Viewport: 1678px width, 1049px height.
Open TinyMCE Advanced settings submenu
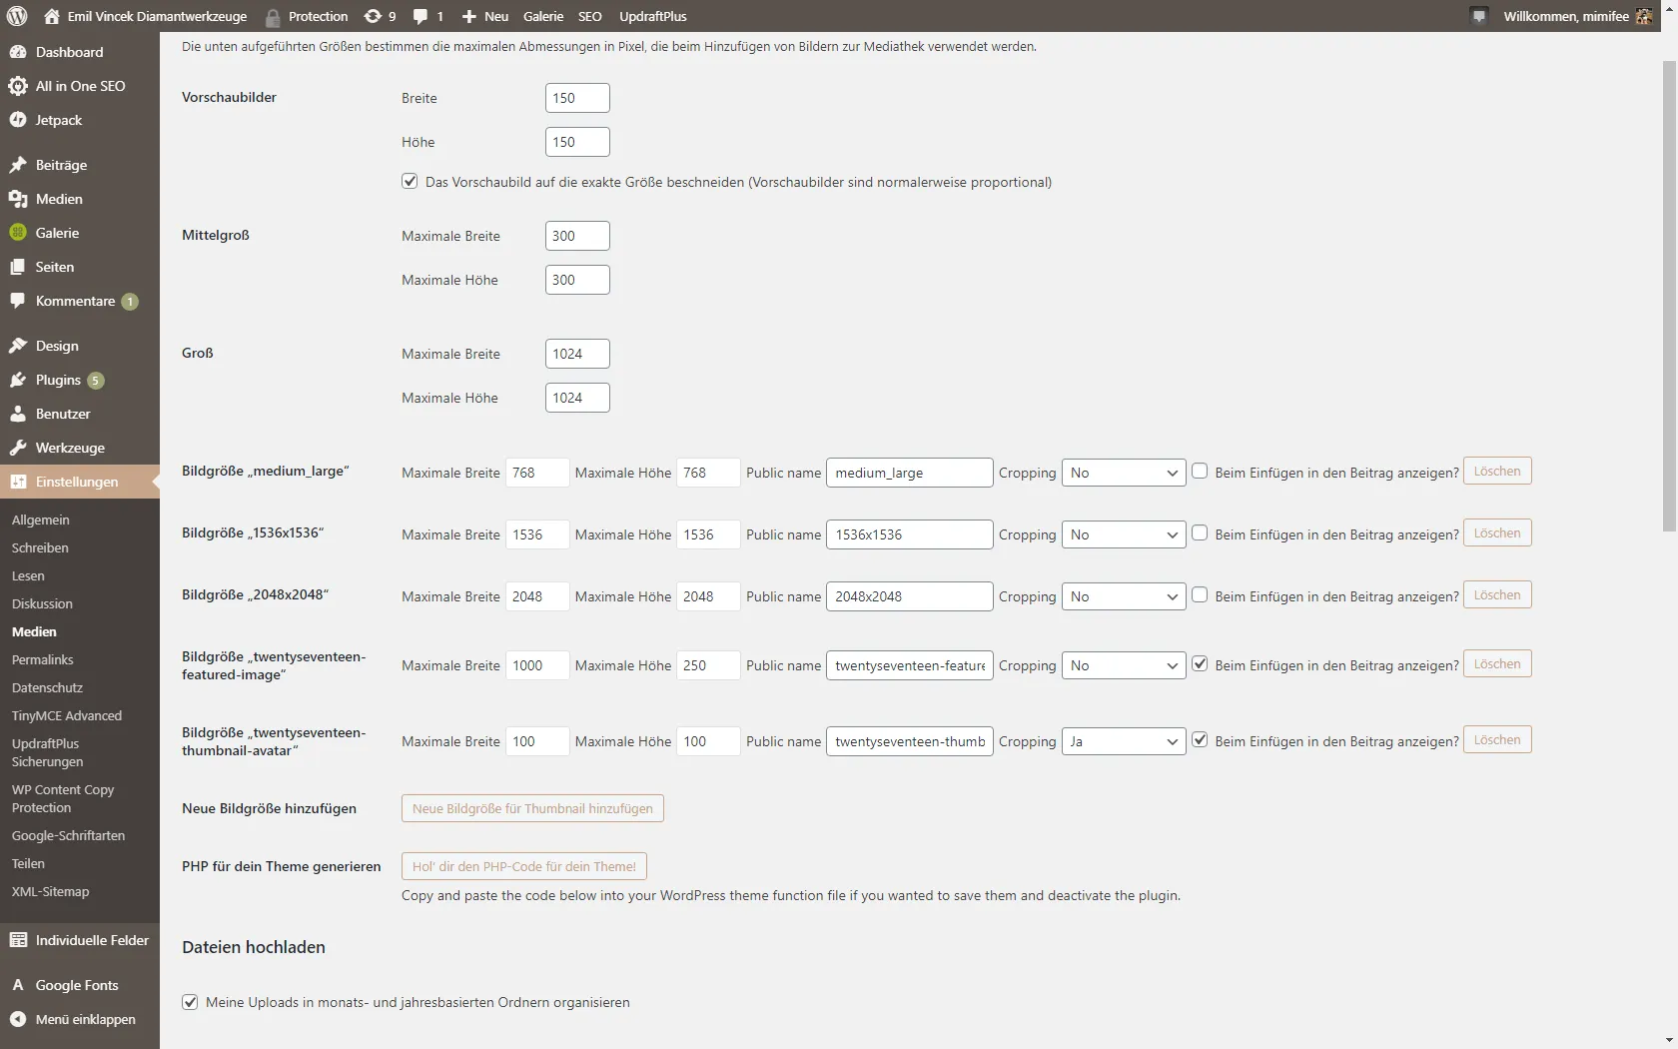pyautogui.click(x=67, y=715)
